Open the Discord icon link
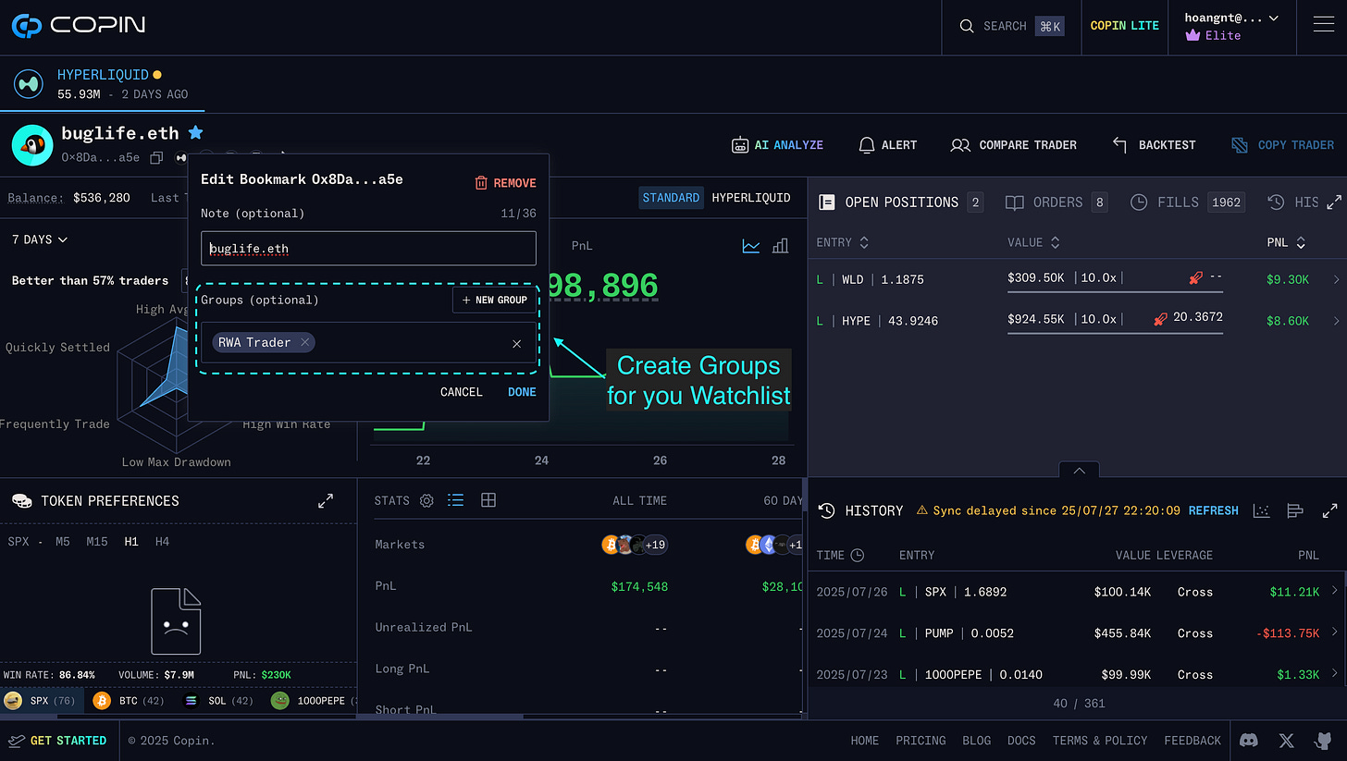 [1249, 741]
